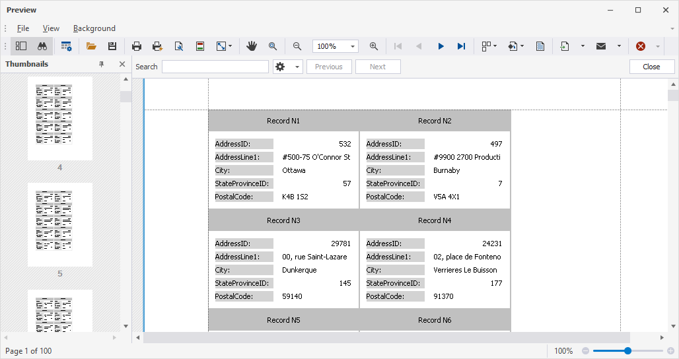This screenshot has height=359, width=679.
Task: Click the document horizontal scroll right arrow
Action: [x=662, y=337]
